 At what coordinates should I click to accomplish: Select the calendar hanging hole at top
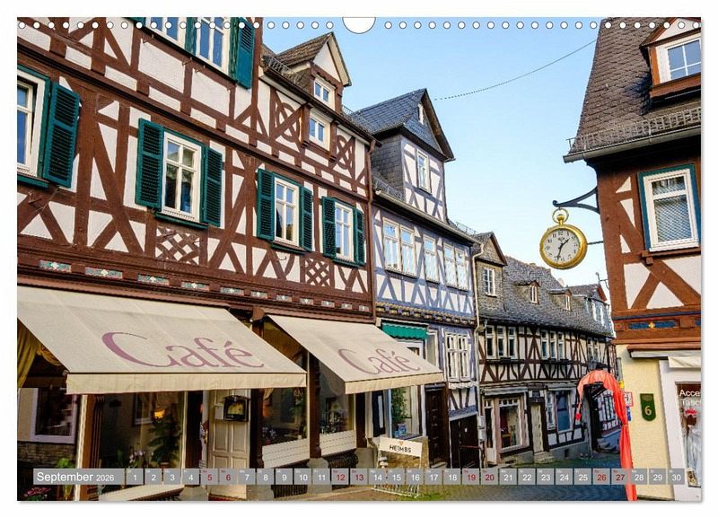coord(359,22)
